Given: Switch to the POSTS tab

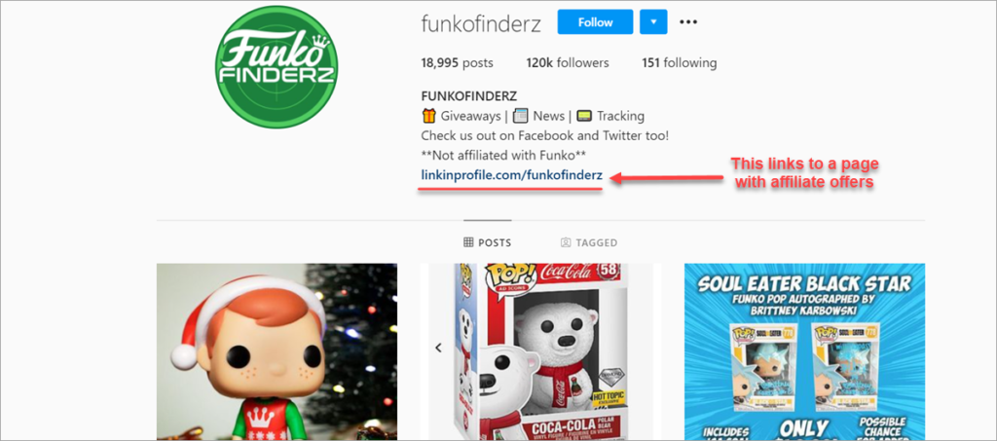Looking at the screenshot, I should (x=488, y=242).
